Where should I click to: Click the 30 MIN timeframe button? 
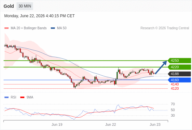coord(25,6)
